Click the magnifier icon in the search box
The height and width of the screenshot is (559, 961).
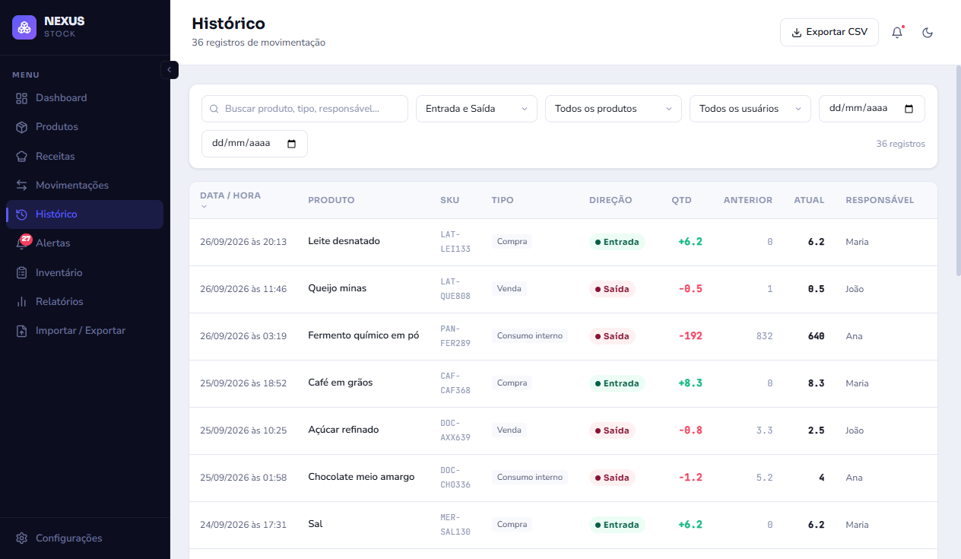pos(214,109)
